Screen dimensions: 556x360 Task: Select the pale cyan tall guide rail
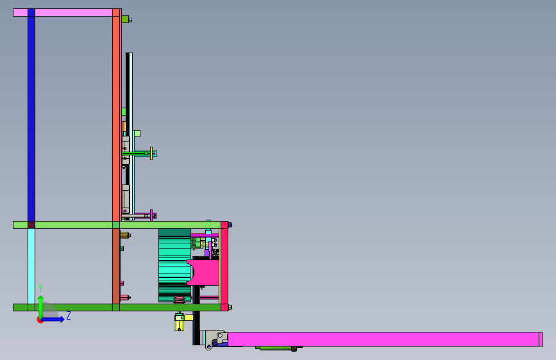click(131, 136)
